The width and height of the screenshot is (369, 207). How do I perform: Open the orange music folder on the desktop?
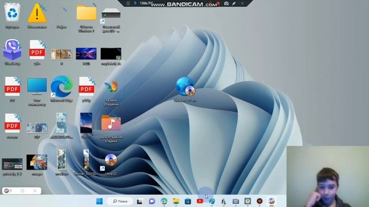pyautogui.click(x=111, y=122)
